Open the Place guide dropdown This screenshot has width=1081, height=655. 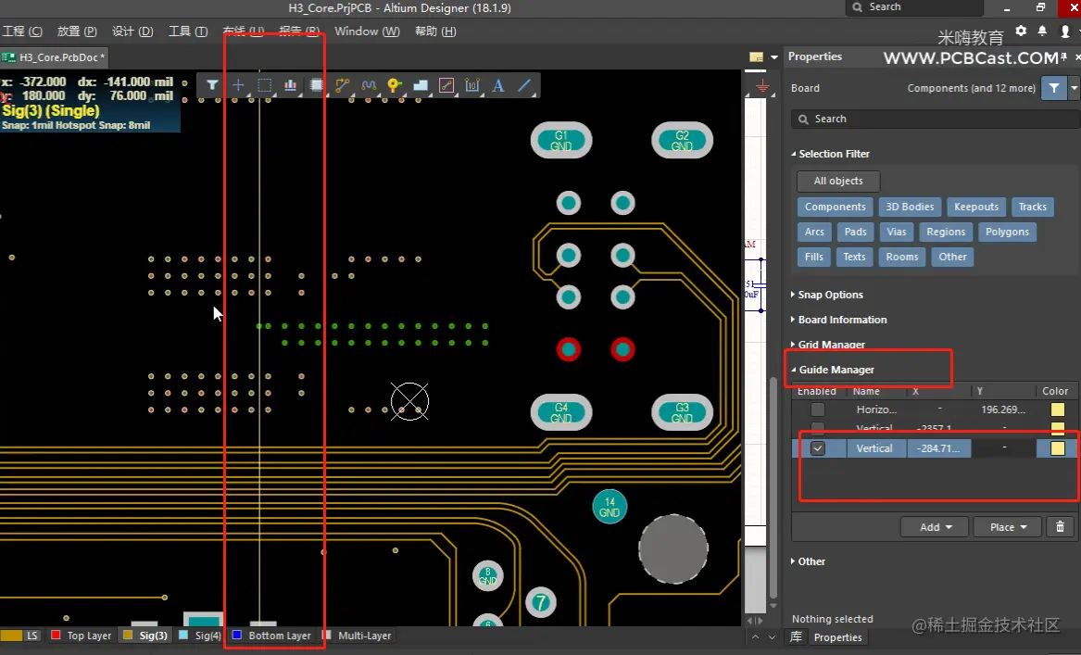point(1008,527)
